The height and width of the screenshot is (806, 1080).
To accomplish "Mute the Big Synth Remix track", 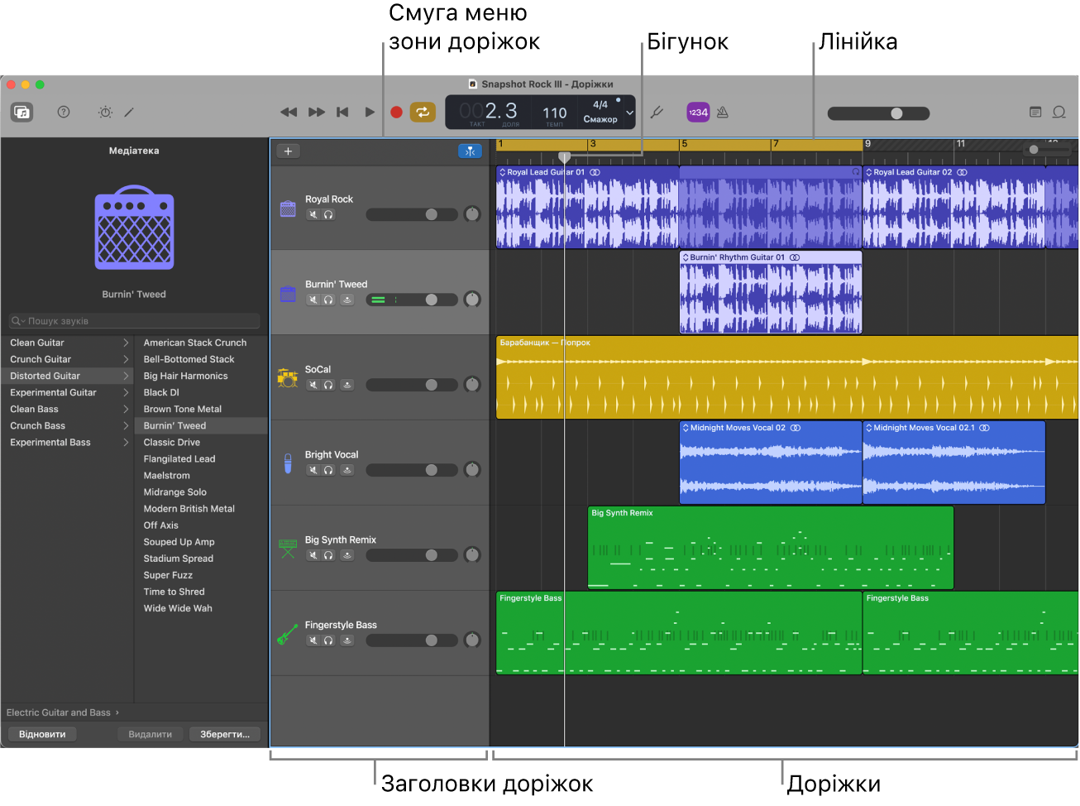I will tap(313, 555).
